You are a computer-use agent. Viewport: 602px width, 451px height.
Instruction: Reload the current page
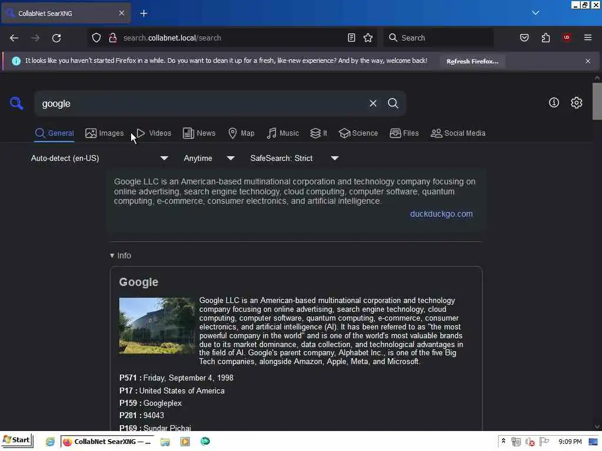tap(56, 38)
